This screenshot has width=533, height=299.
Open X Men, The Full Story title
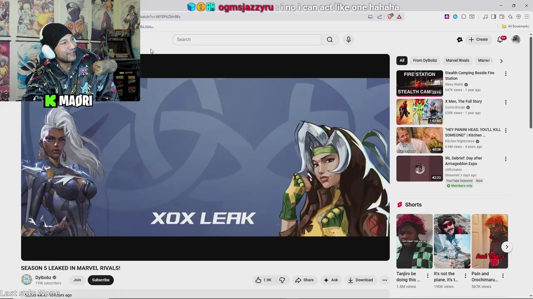tap(463, 101)
